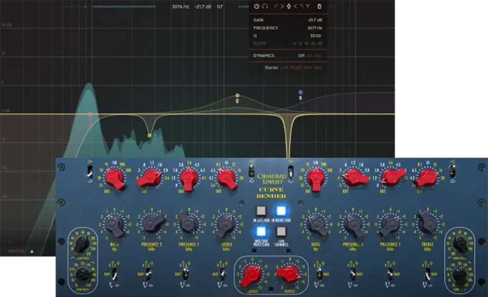Screen dimensions: 488x297
Task: Click the GAIN value -21.7 dB
Action: pos(315,20)
